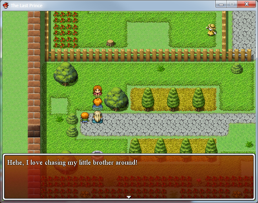The image size is (258, 203).
Task: Click The Last Prince app icon in title bar
Action: pyautogui.click(x=6, y=5)
